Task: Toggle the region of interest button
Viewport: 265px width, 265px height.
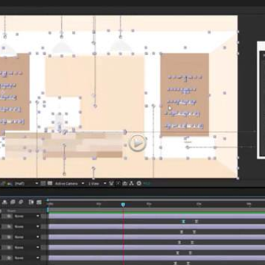Action: (43, 183)
